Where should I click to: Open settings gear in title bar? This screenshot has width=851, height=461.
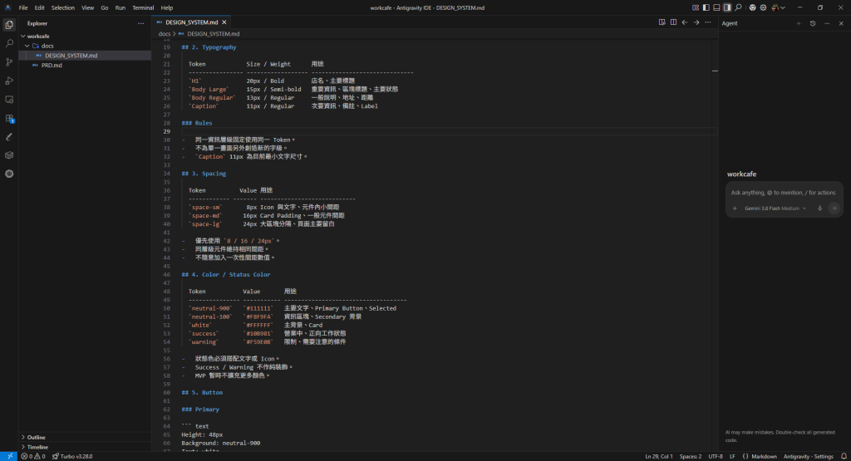click(x=763, y=7)
